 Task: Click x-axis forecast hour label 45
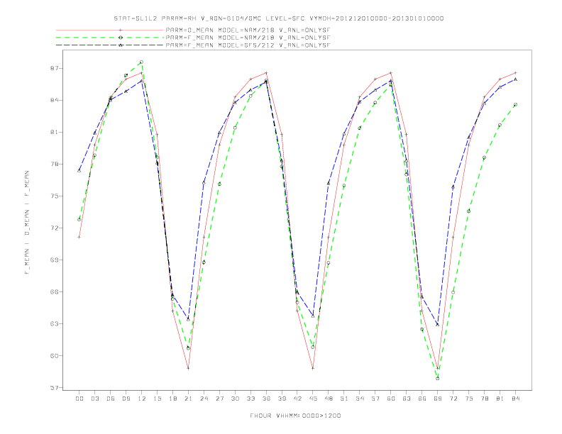pyautogui.click(x=313, y=399)
